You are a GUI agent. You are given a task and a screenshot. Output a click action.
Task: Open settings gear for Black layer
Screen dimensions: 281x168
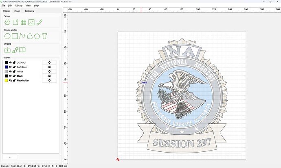click(x=49, y=76)
